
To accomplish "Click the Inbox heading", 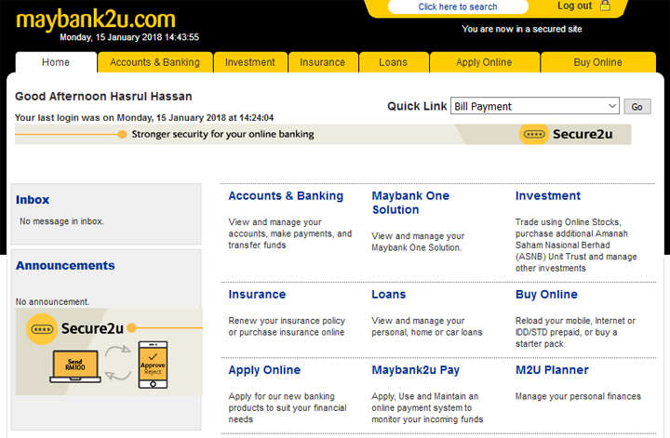I will pyautogui.click(x=33, y=200).
